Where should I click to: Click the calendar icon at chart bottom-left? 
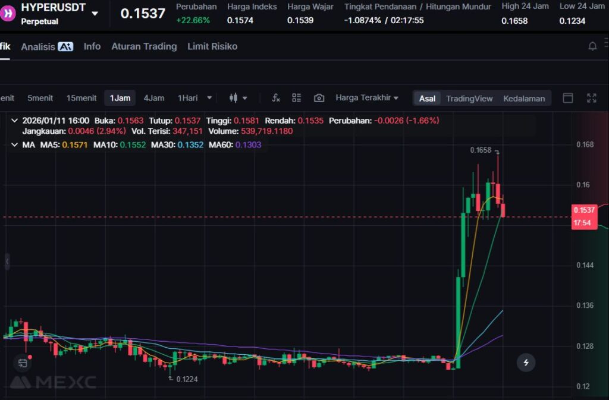tap(23, 362)
